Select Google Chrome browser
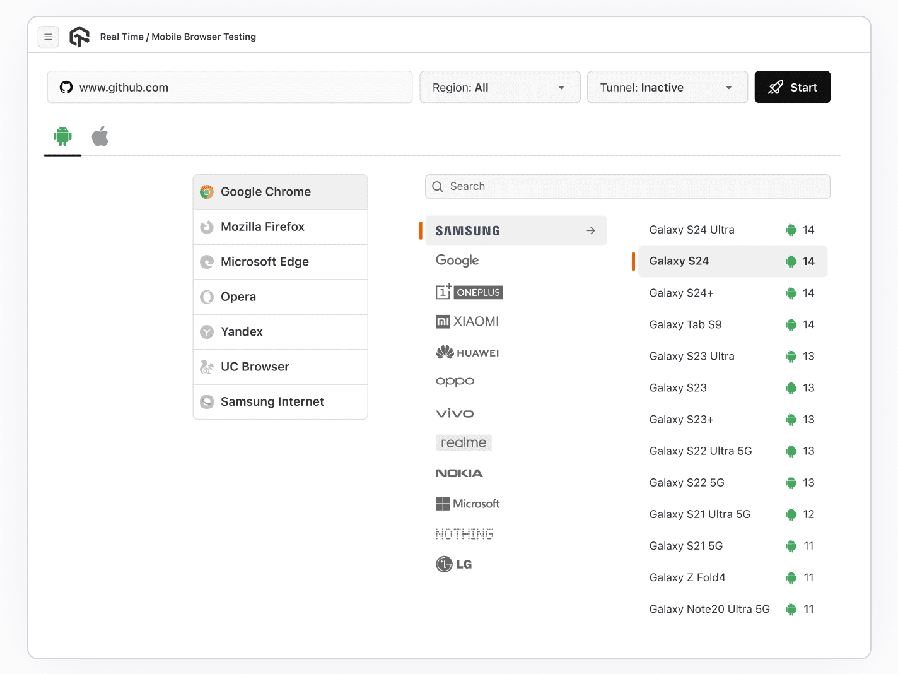Screen dimensions: 898x674 click(x=280, y=192)
